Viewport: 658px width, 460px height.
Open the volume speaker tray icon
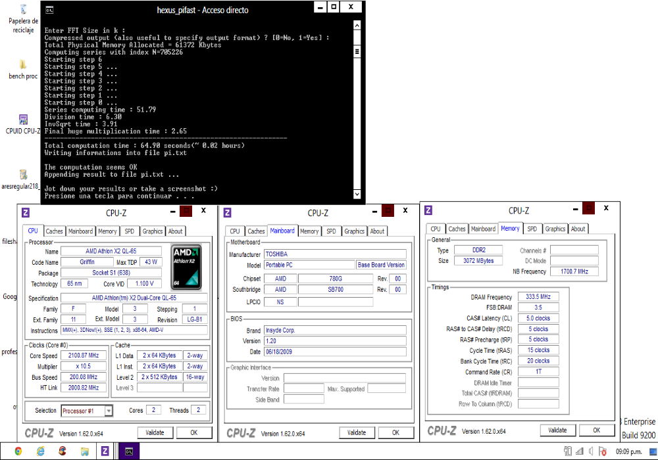[x=591, y=451]
